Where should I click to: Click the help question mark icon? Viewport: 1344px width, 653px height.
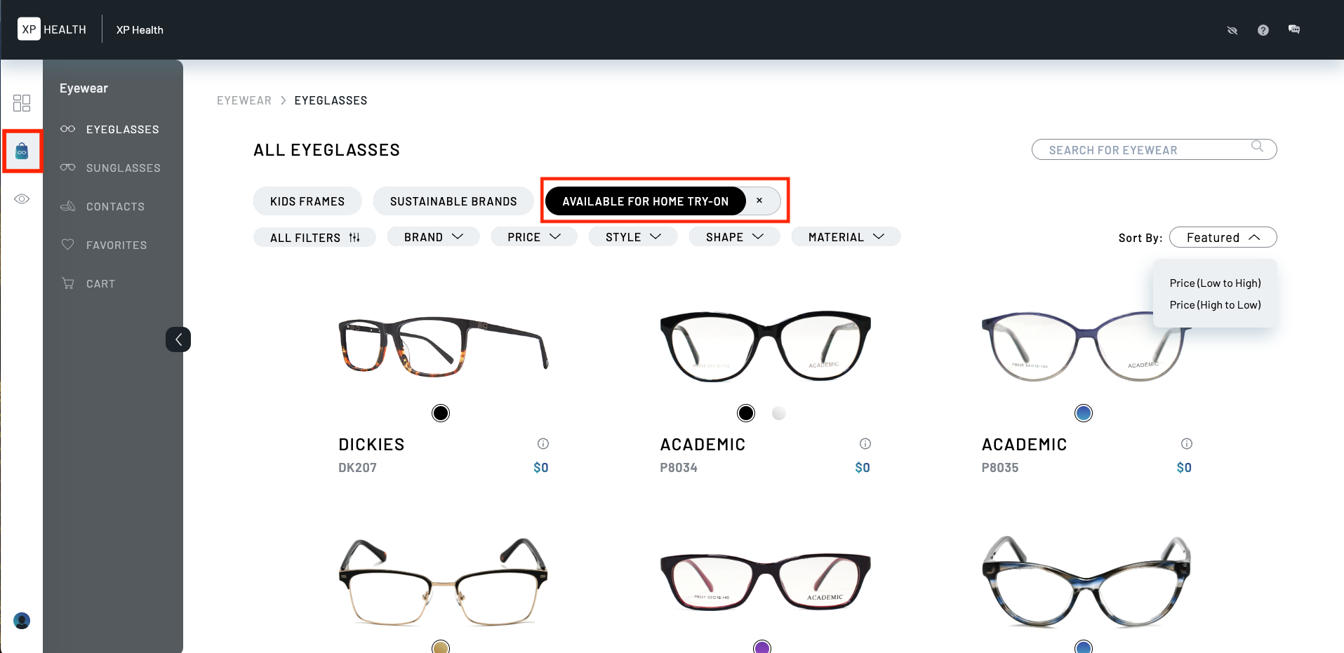coord(1263,30)
